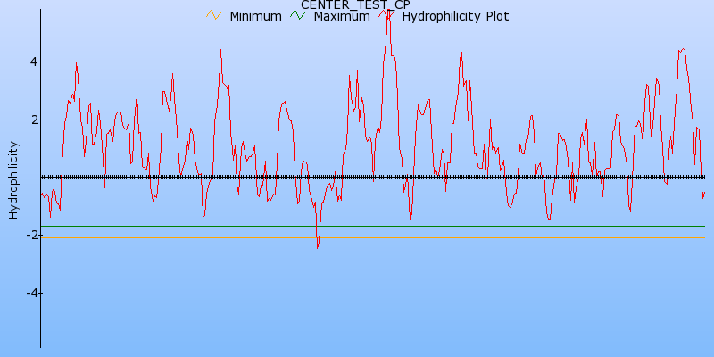The height and width of the screenshot is (357, 714).
Task: Click the y-axis tick label -4
Action: 32,293
